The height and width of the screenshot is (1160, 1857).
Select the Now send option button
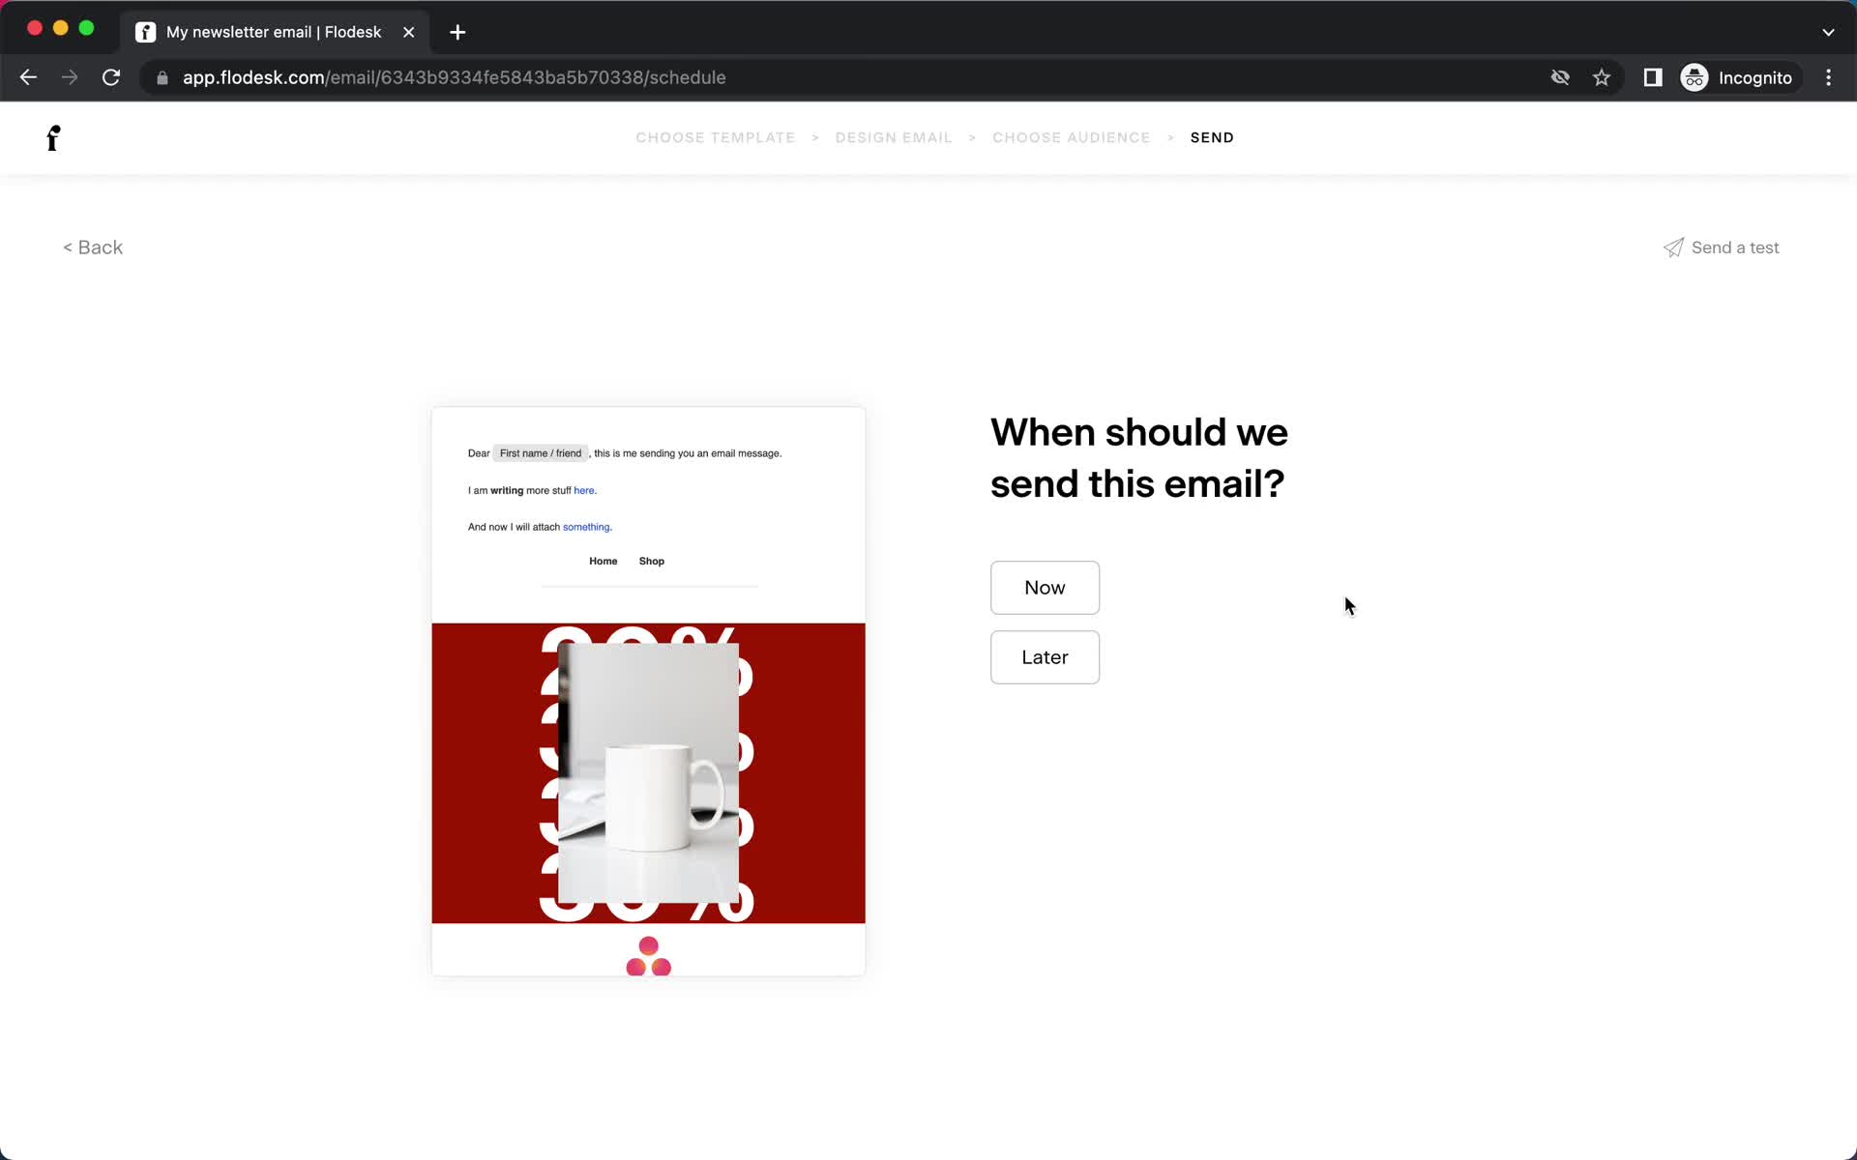tap(1046, 587)
